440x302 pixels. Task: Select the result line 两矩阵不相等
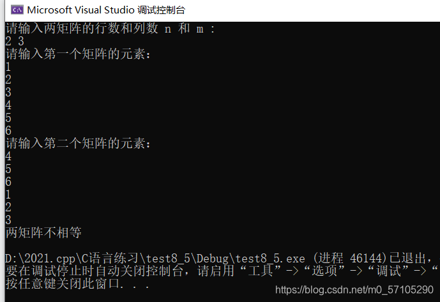pyautogui.click(x=43, y=232)
